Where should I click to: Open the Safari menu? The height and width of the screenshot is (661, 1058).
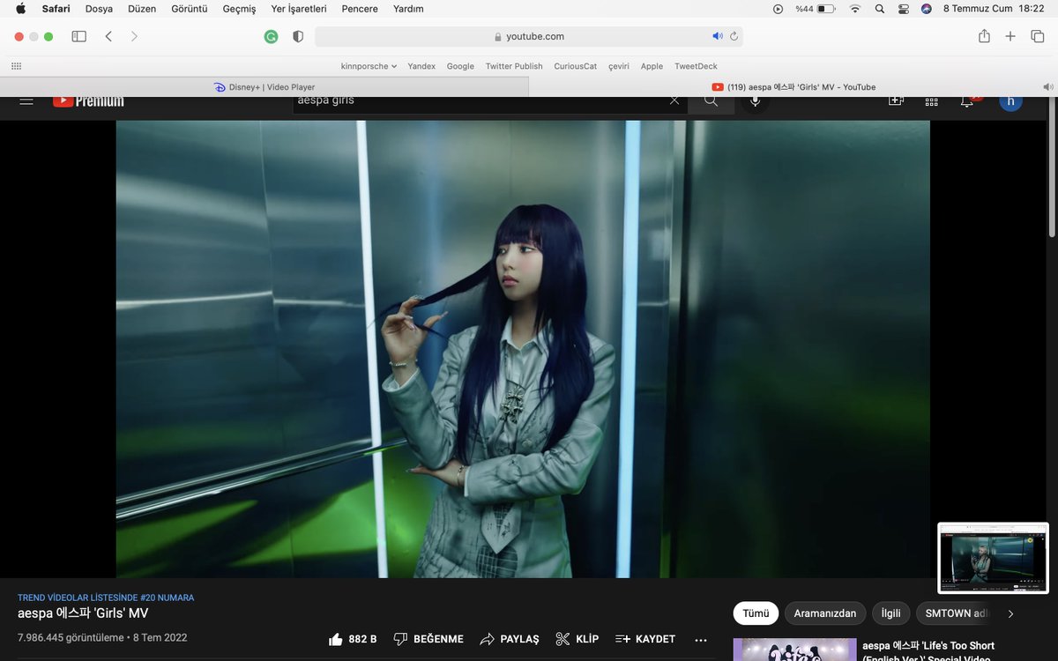pos(56,9)
